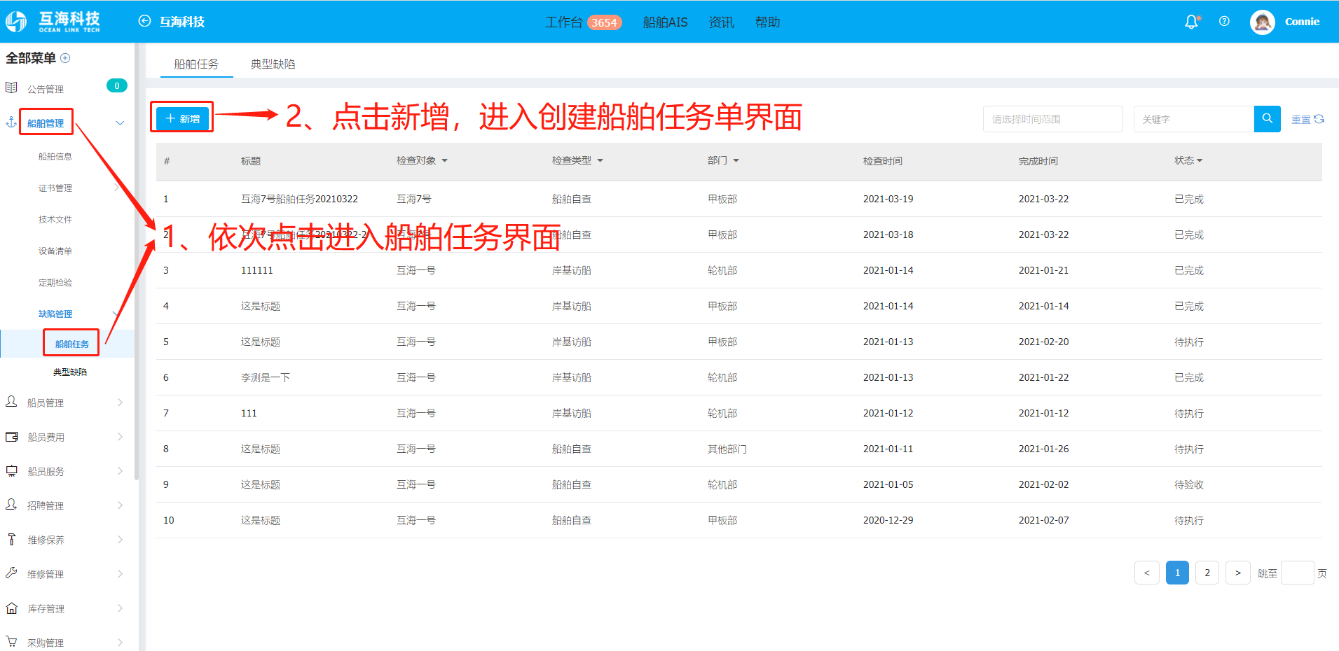The width and height of the screenshot is (1339, 651).
Task: Open the 部门 column filter dropdown
Action: click(x=736, y=161)
